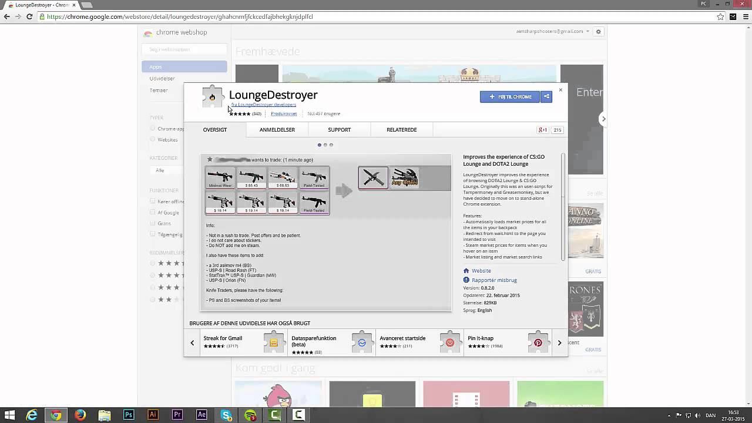The height and width of the screenshot is (423, 752).
Task: Select the second screenshot carousel dot
Action: pos(325,145)
